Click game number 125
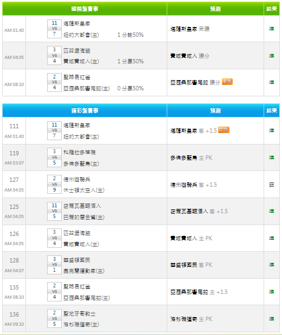 click(14, 207)
